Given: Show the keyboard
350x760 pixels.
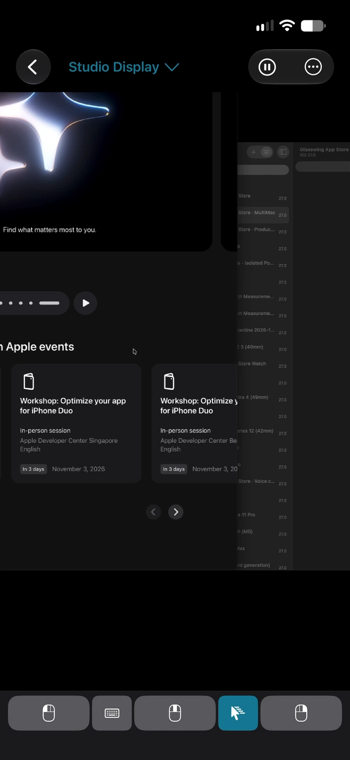Looking at the screenshot, I should [x=112, y=713].
